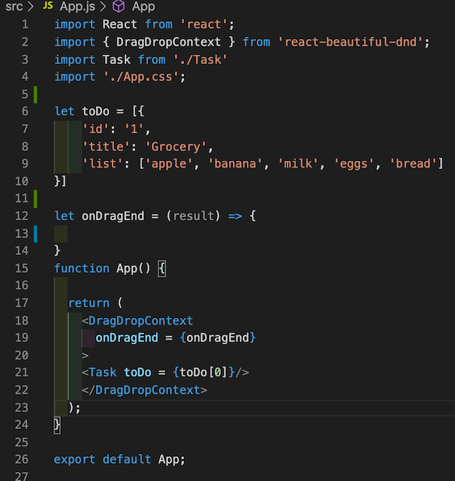The width and height of the screenshot is (455, 481).
Task: Click the 'id' key string
Action: pos(96,129)
